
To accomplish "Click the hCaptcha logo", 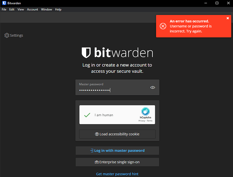I will [x=145, y=111].
